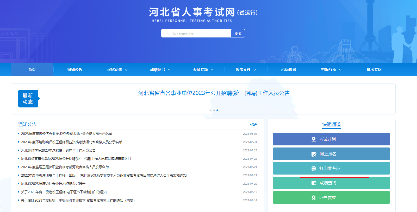
Task: Click the magnifier icon in search box
Action: coord(167,33)
